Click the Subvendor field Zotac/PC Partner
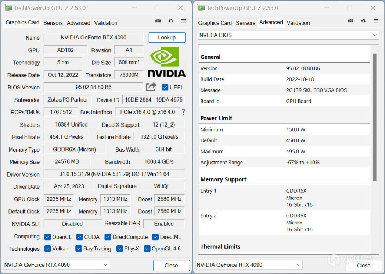The image size is (385, 274). coord(68,100)
